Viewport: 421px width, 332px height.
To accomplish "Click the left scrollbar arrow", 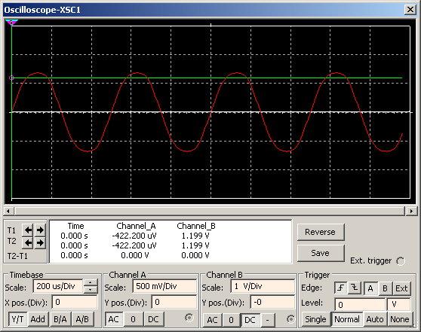I will click(x=8, y=211).
